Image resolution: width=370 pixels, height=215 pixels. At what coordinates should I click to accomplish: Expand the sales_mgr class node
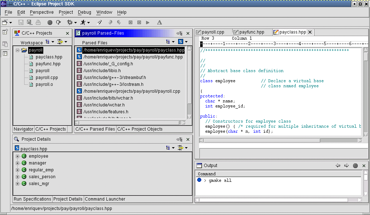point(17,184)
